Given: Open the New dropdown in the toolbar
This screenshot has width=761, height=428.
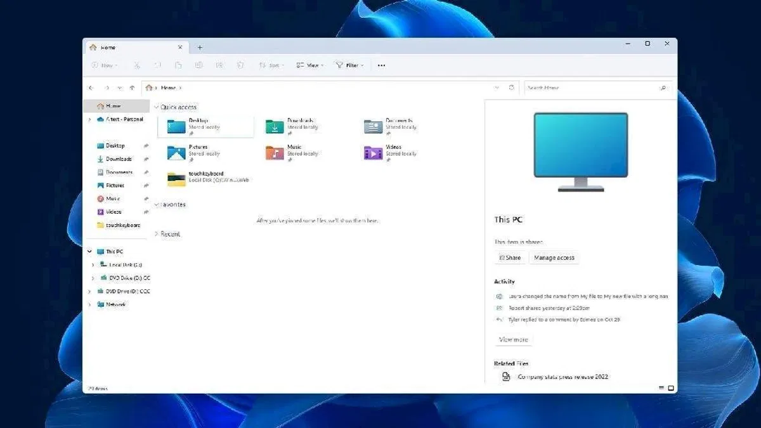Looking at the screenshot, I should [x=105, y=65].
